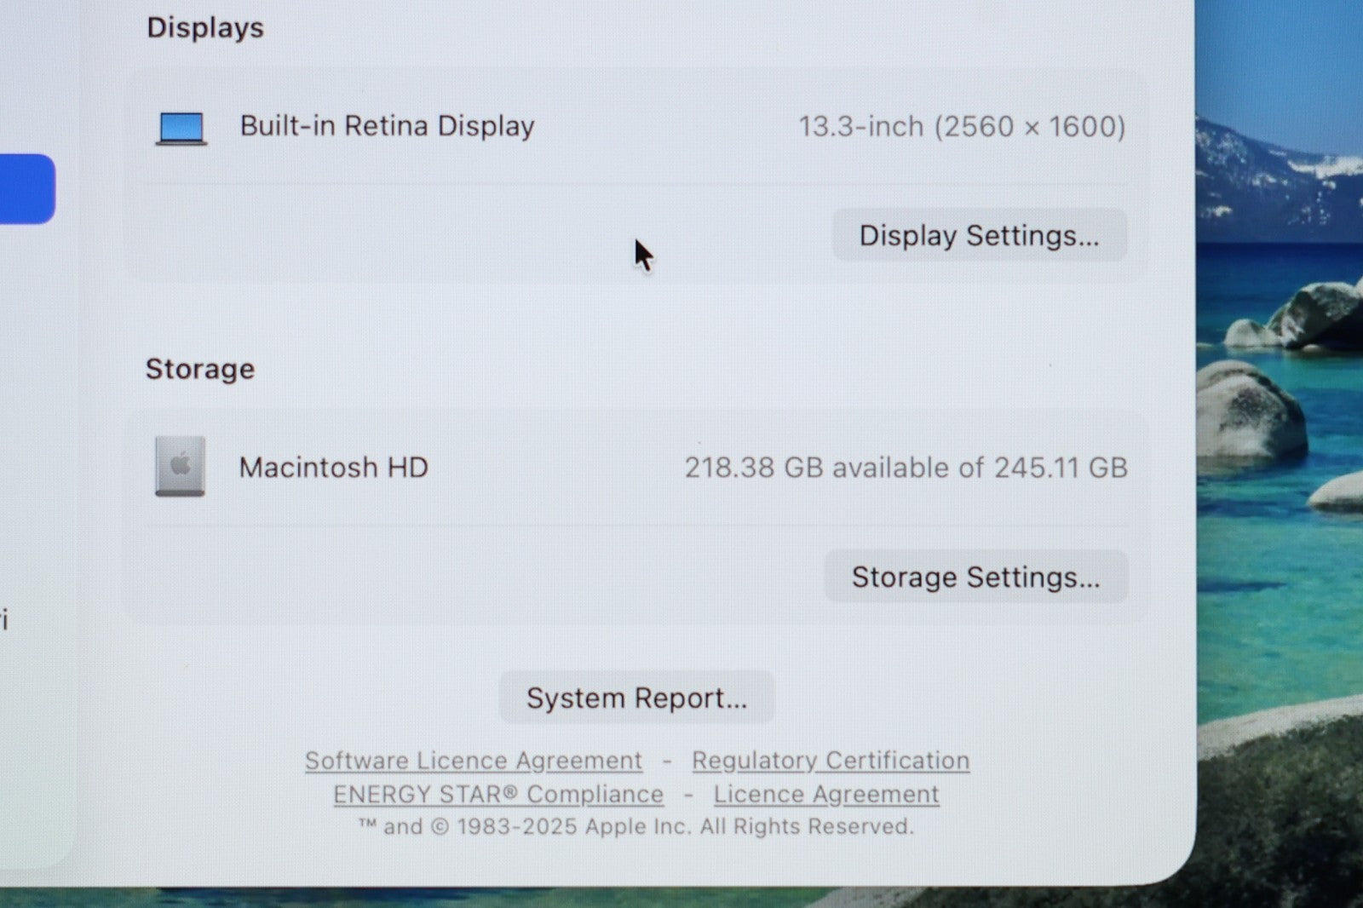Select the blue highlighted sidebar item

(26, 189)
